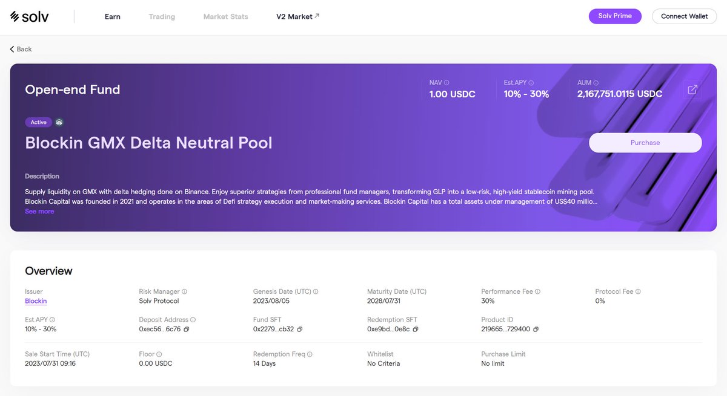Open the V2 Market external link
Image resolution: width=727 pixels, height=396 pixels.
click(297, 17)
